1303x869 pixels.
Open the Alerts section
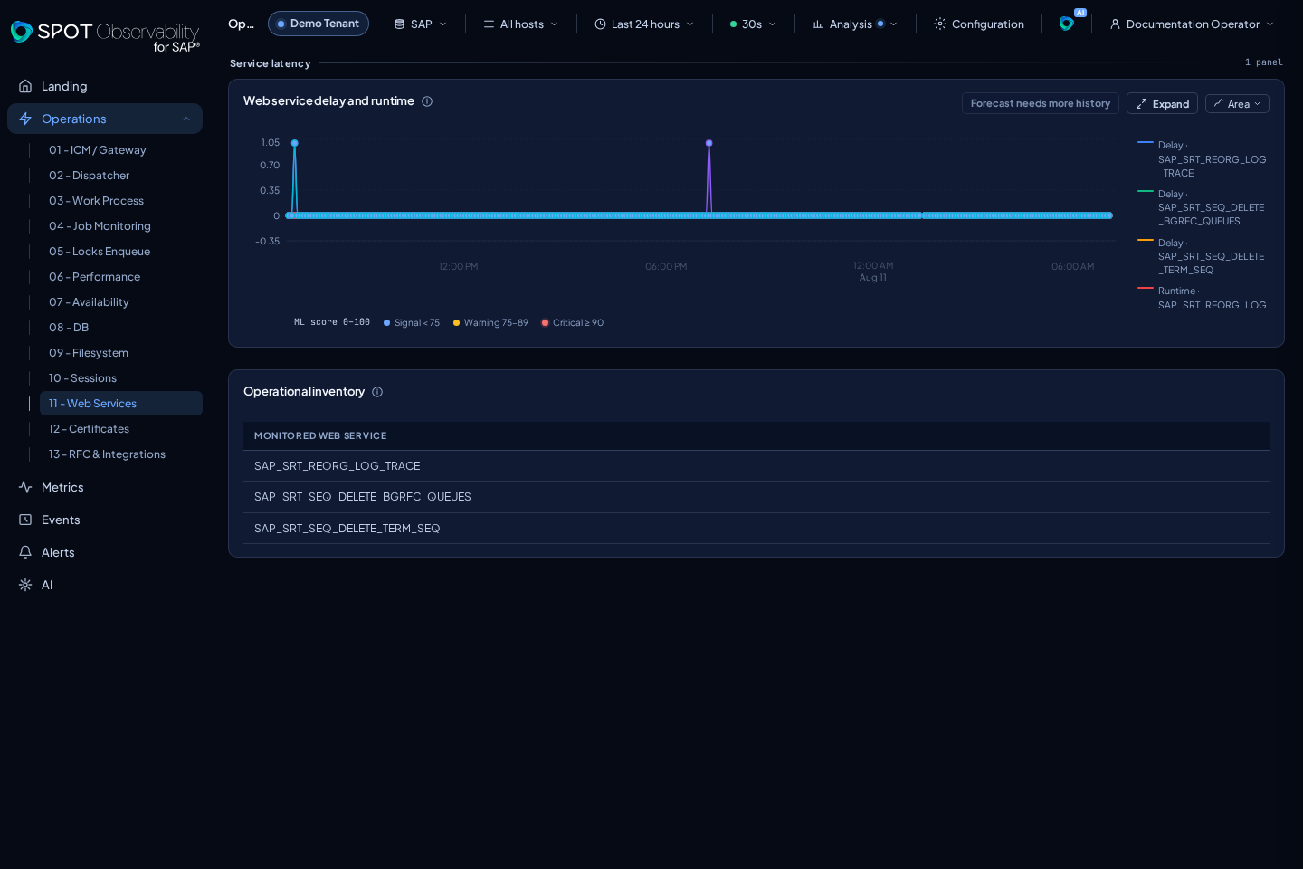click(x=105, y=552)
